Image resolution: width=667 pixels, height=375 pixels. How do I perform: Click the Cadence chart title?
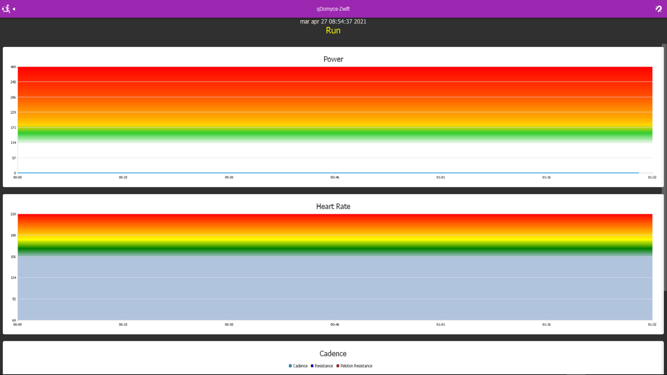(x=333, y=354)
